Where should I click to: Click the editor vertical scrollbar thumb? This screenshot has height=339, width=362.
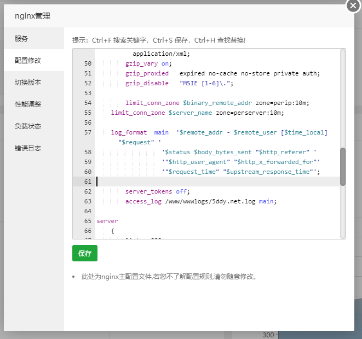click(343, 167)
